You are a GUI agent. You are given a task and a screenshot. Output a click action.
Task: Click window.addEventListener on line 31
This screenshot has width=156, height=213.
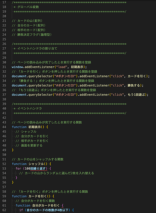(x=33, y=67)
